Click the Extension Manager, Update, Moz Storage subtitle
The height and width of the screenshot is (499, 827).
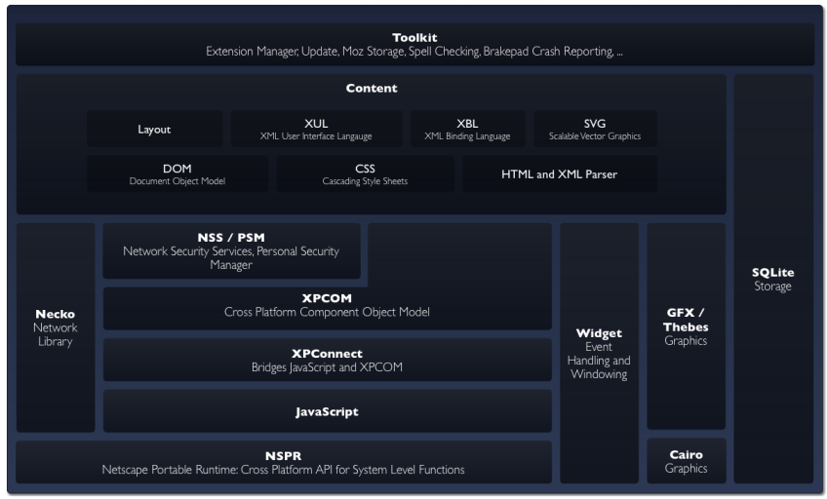tap(414, 52)
